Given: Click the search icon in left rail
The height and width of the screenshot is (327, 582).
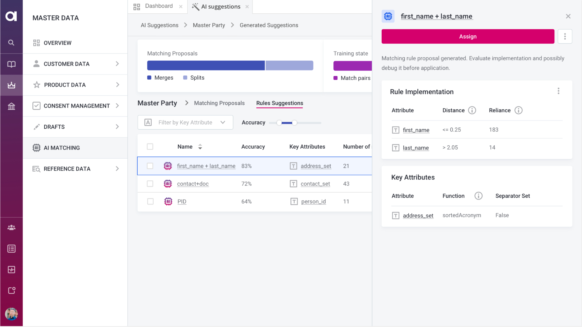Looking at the screenshot, I should click(11, 43).
